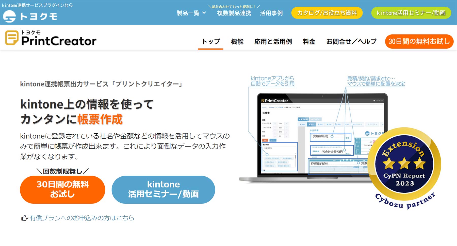Select the トップ tab
Image resolution: width=457 pixels, height=246 pixels.
click(x=211, y=42)
